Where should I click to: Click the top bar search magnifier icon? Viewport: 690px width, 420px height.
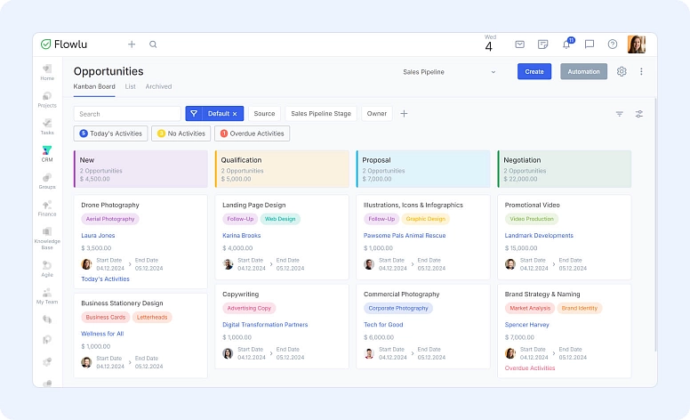(x=153, y=44)
